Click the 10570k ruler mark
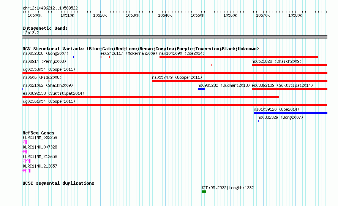The image size is (338, 206). point(263,15)
